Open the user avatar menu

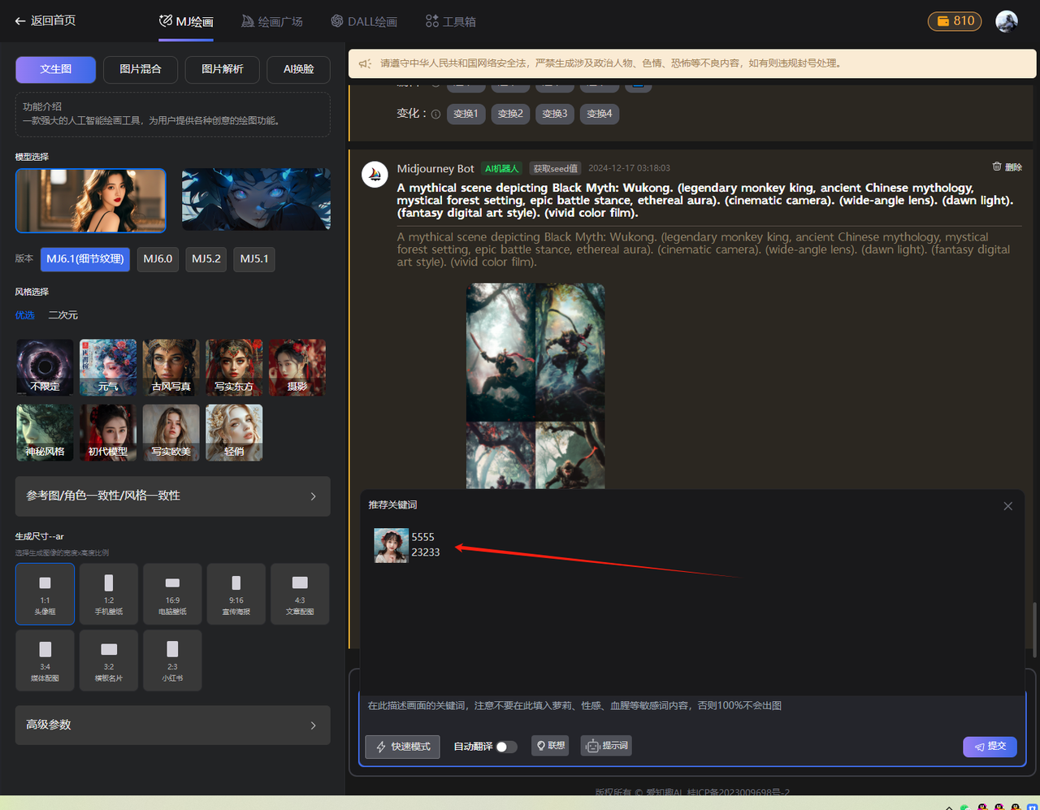1007,21
